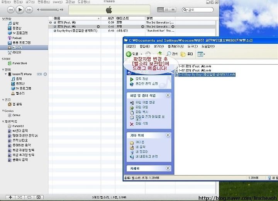Collapse Icocom의 iPhone tree
This screenshot has width=278, height=201.
(6, 74)
